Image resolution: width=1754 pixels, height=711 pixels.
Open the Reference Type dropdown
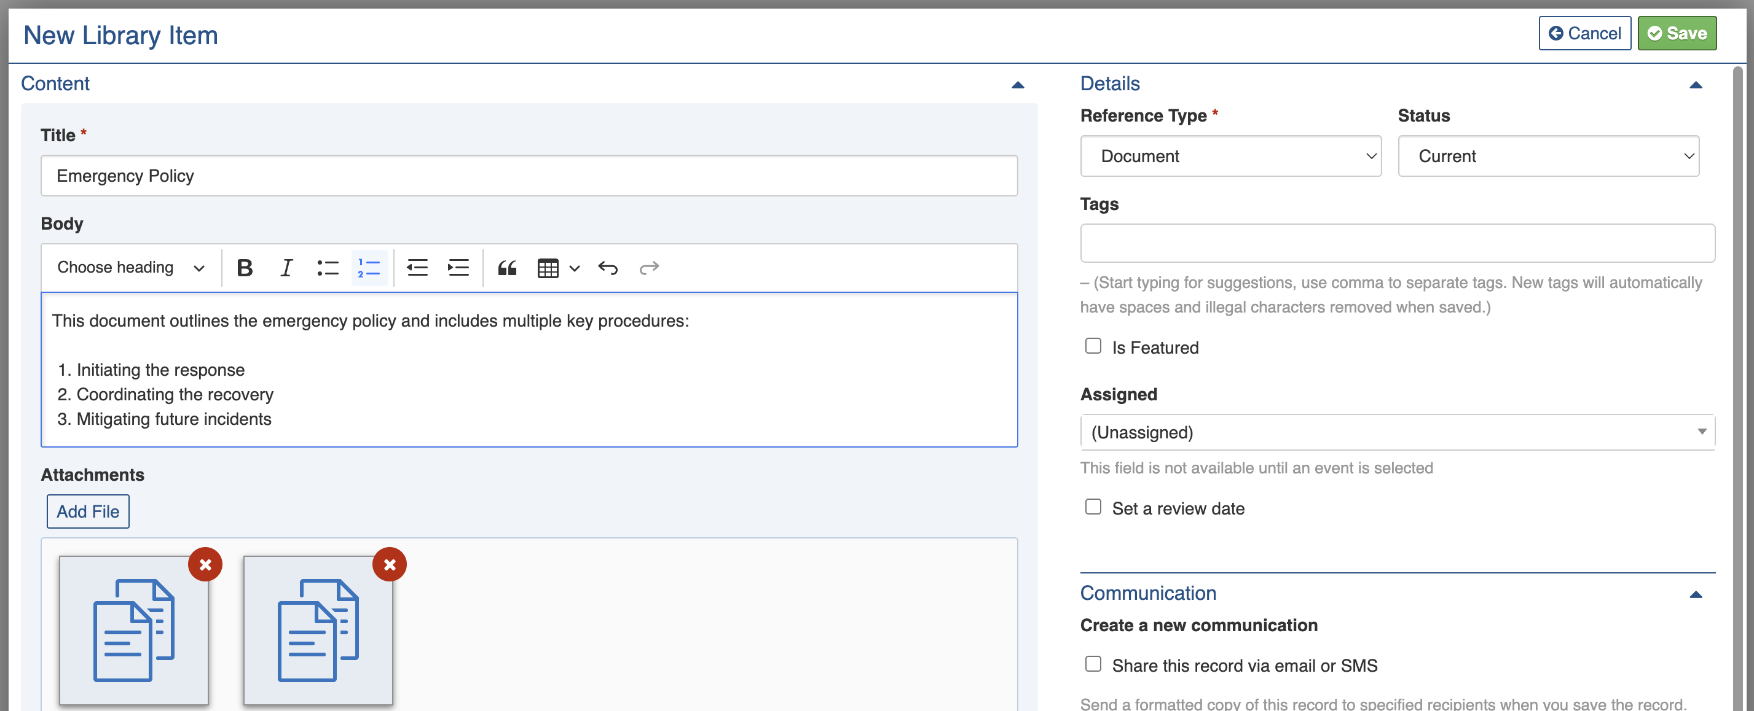tap(1230, 157)
